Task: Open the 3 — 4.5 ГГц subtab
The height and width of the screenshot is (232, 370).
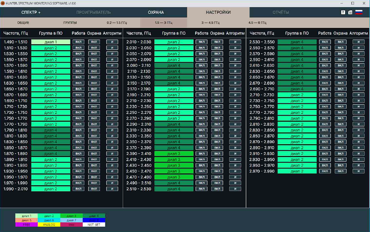Action: [211, 23]
